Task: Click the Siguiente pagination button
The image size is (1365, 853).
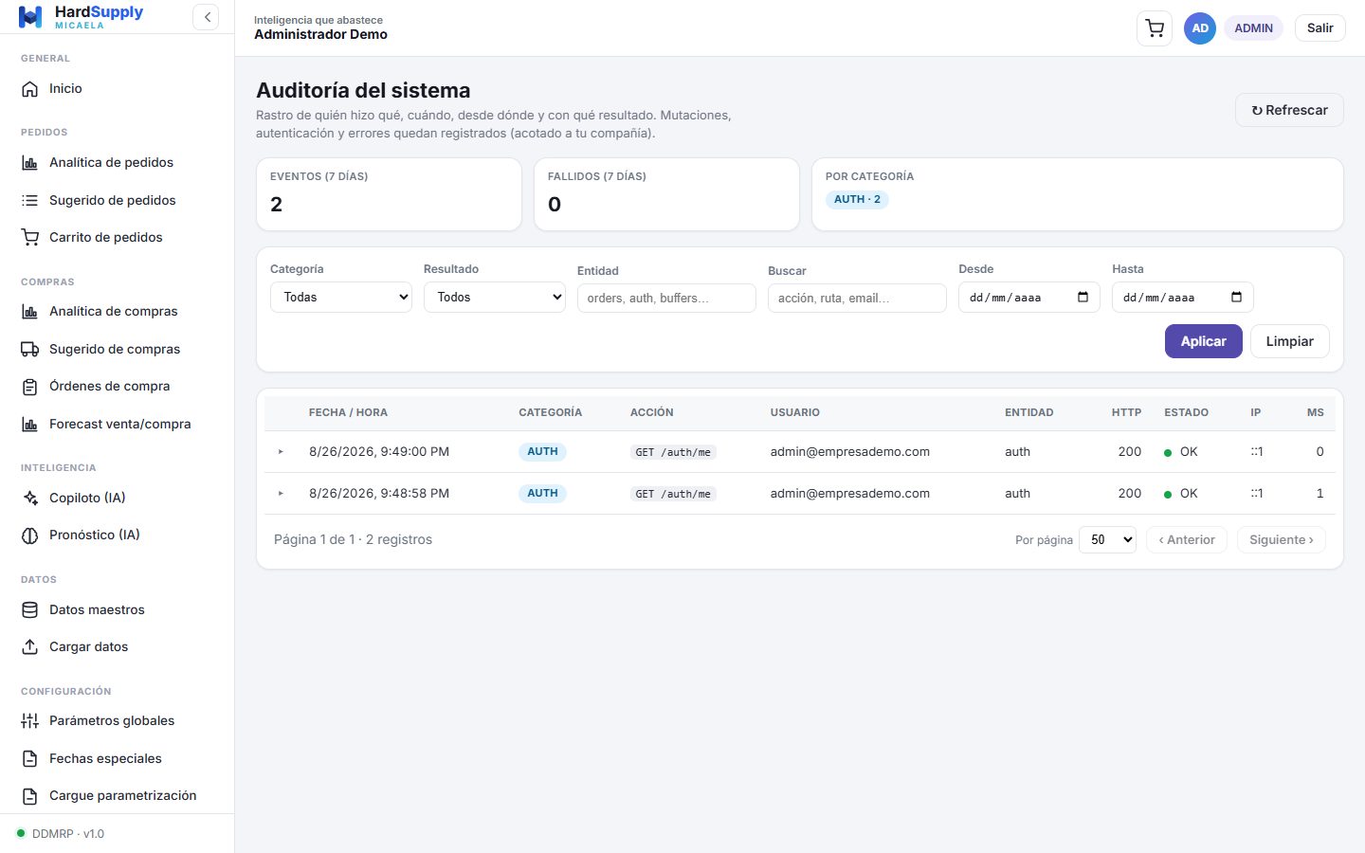Action: [x=1282, y=539]
